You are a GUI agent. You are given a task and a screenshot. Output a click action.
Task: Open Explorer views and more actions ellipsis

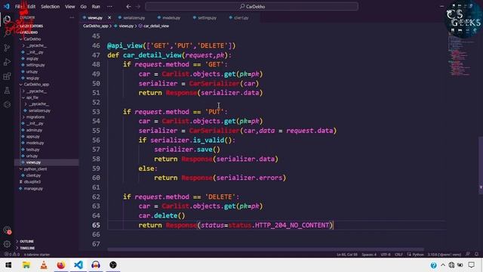tap(72, 17)
